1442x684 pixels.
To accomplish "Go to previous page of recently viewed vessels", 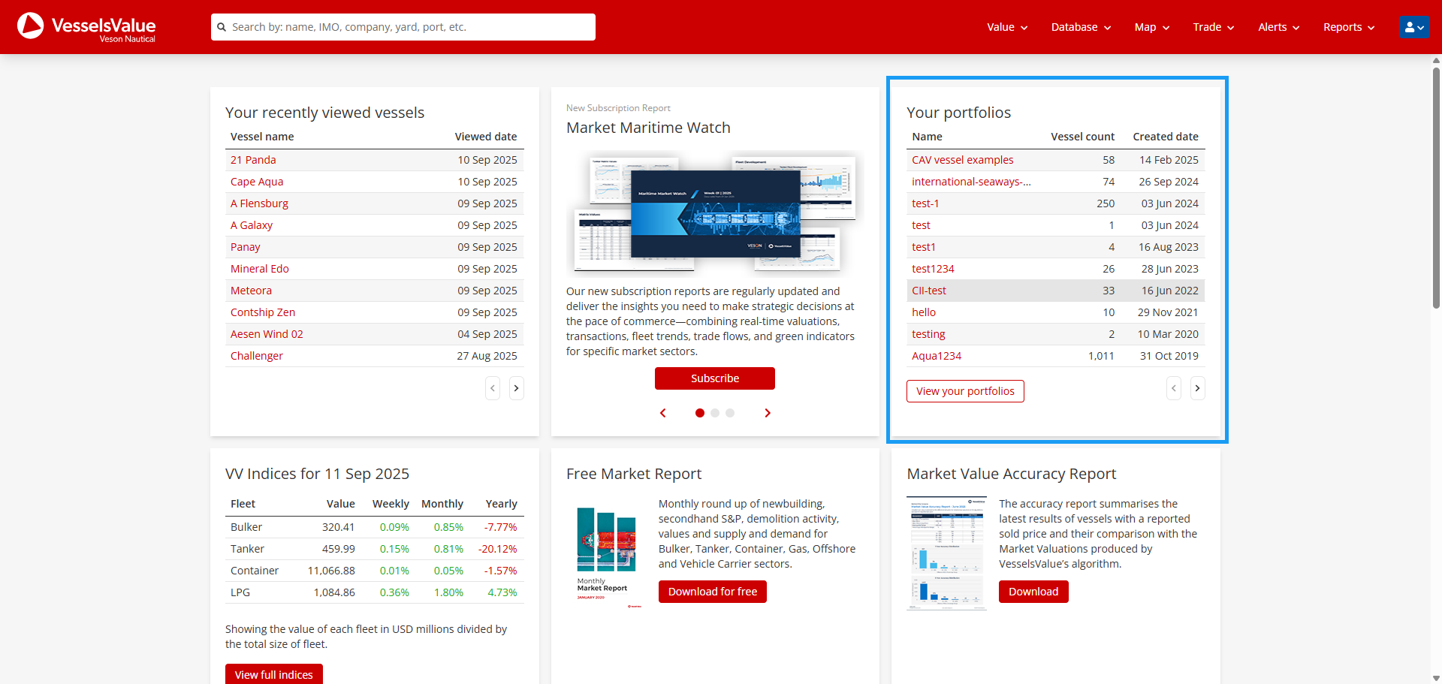I will 493,388.
